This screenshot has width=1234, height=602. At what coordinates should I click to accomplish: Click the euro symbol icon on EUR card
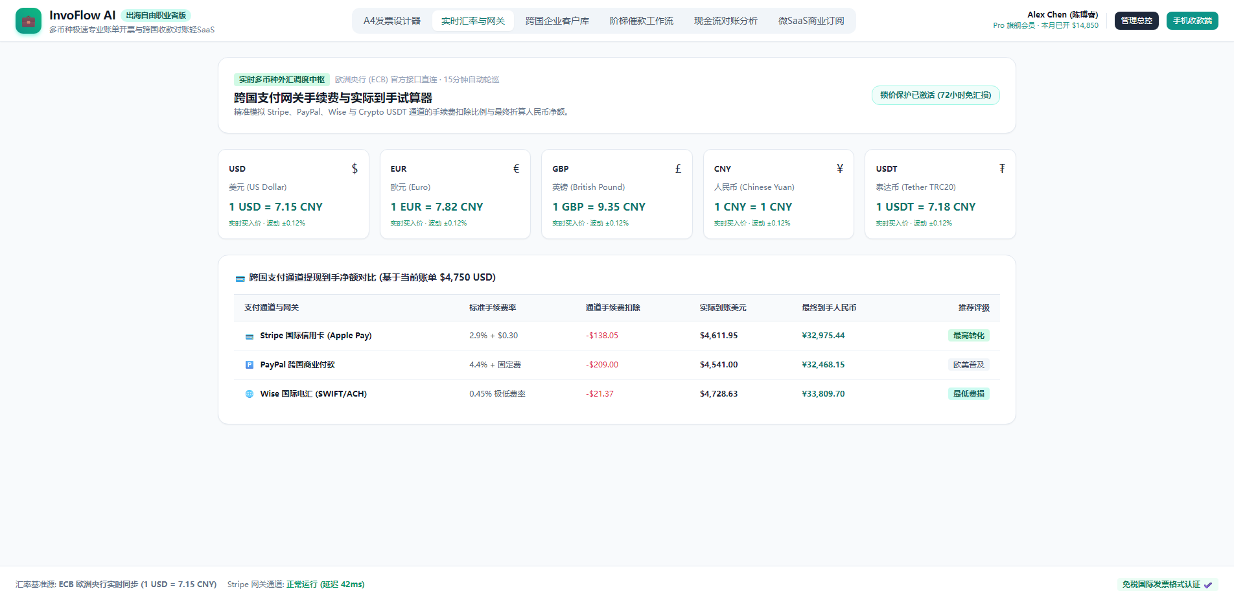(x=517, y=168)
